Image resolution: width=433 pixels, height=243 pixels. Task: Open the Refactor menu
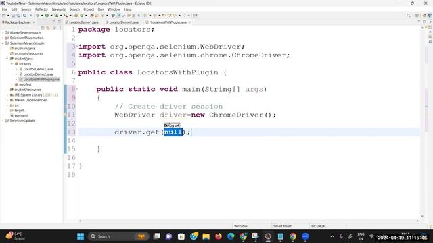click(41, 9)
